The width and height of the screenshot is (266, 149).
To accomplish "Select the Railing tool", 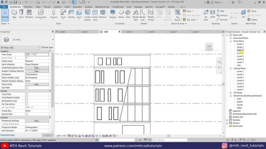I will pos(113,14).
